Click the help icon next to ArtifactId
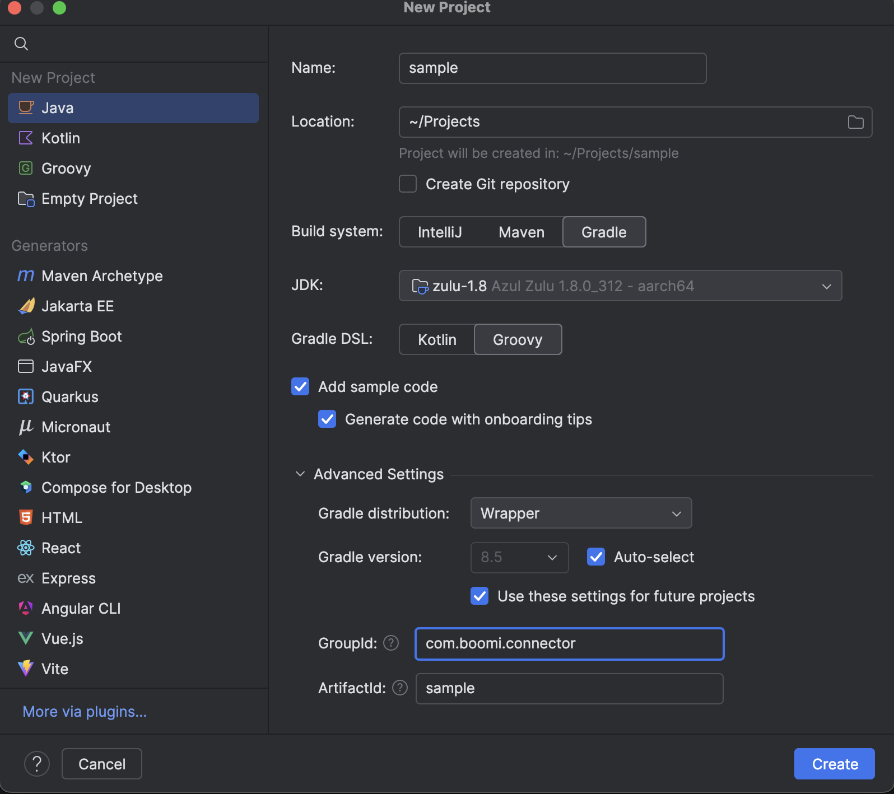This screenshot has width=894, height=794. pyautogui.click(x=400, y=688)
